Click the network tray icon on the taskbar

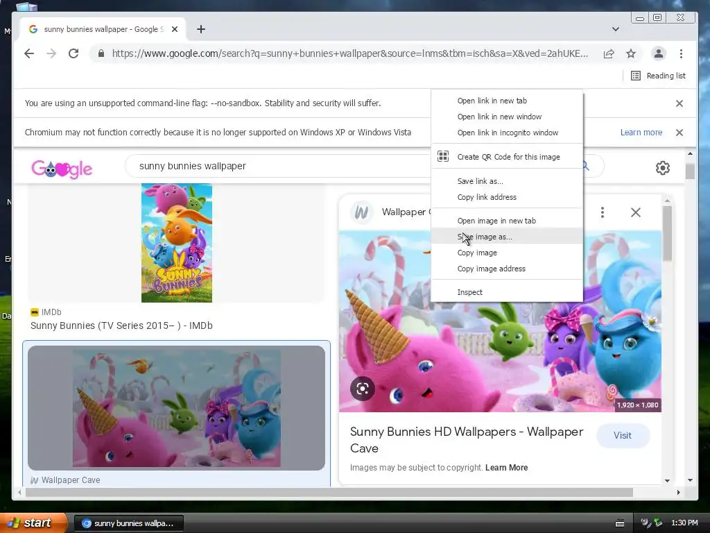(657, 523)
